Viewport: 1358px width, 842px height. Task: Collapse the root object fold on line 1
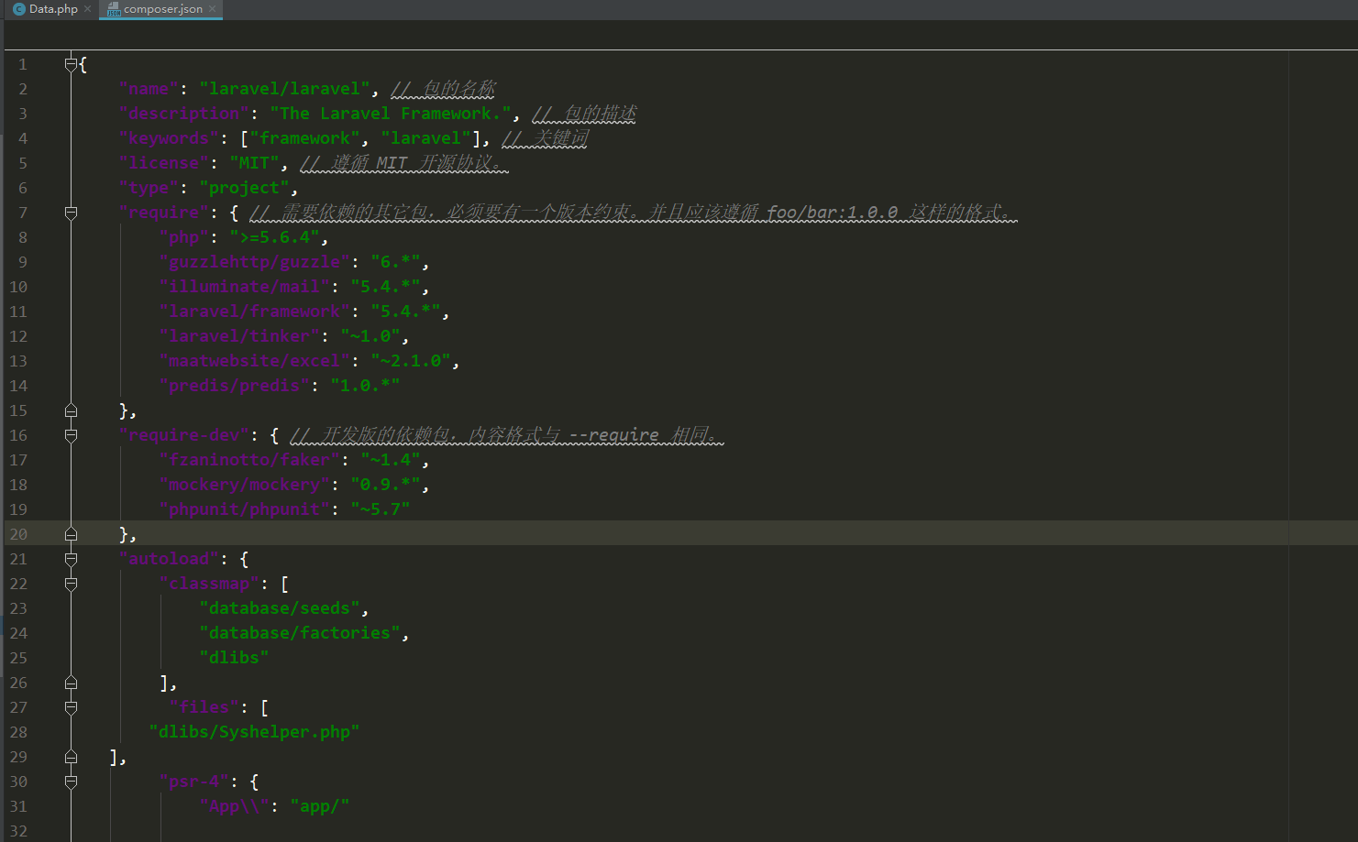pos(71,64)
